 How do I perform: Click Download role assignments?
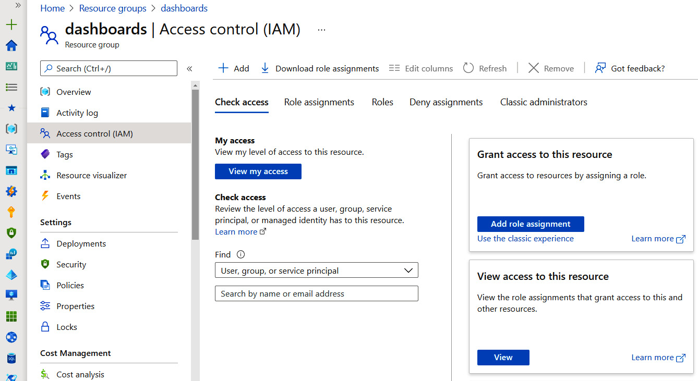click(x=319, y=68)
